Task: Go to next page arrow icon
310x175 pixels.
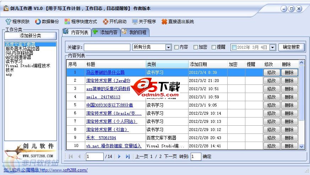Action: [x=119, y=157]
